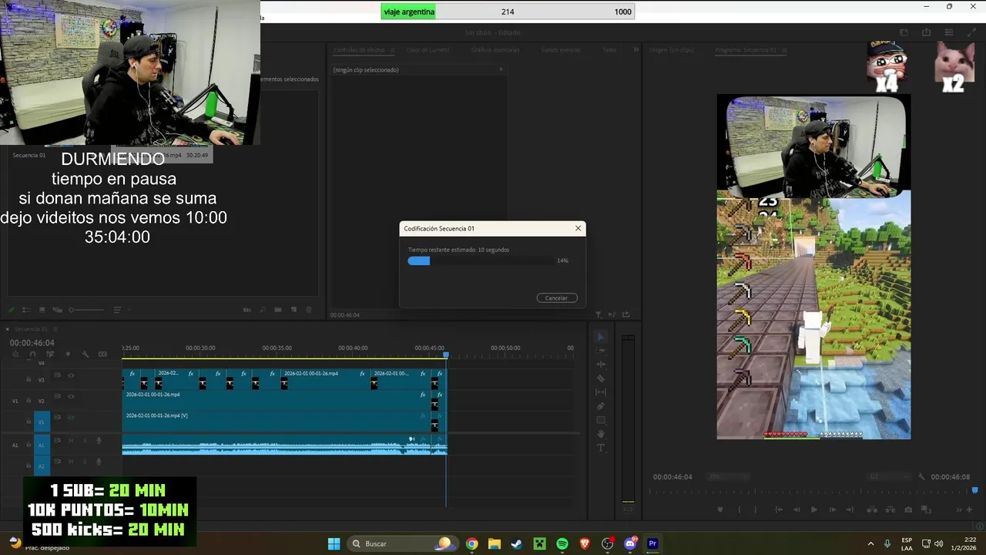Toggle captions track options in timeline
This screenshot has height=555, width=986.
click(x=103, y=355)
